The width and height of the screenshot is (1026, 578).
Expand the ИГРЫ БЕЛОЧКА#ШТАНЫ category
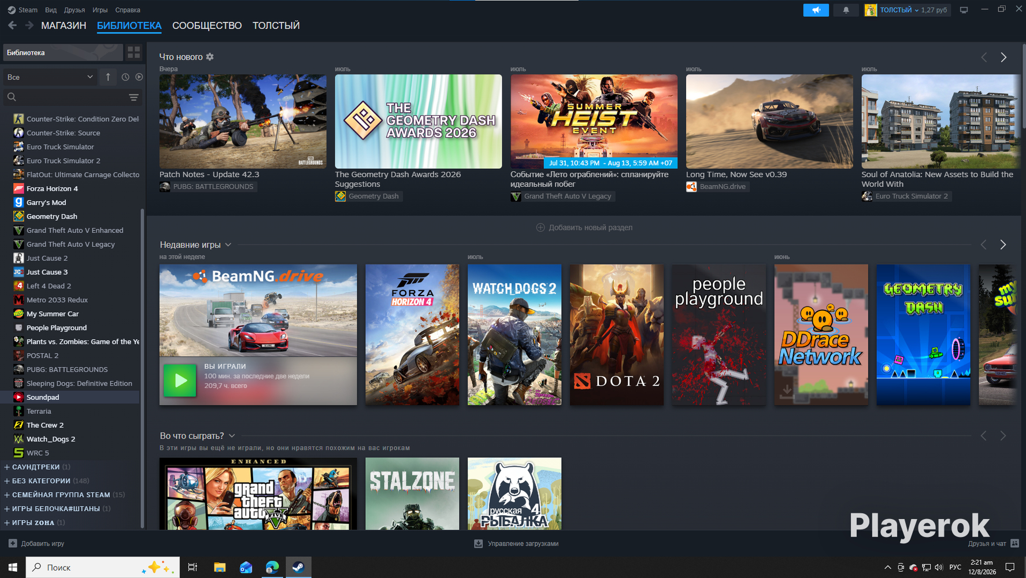coord(55,509)
